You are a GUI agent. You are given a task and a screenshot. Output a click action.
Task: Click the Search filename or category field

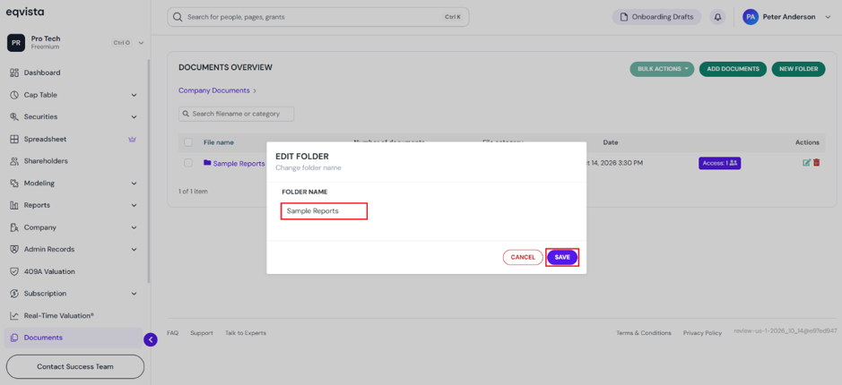[x=236, y=114]
